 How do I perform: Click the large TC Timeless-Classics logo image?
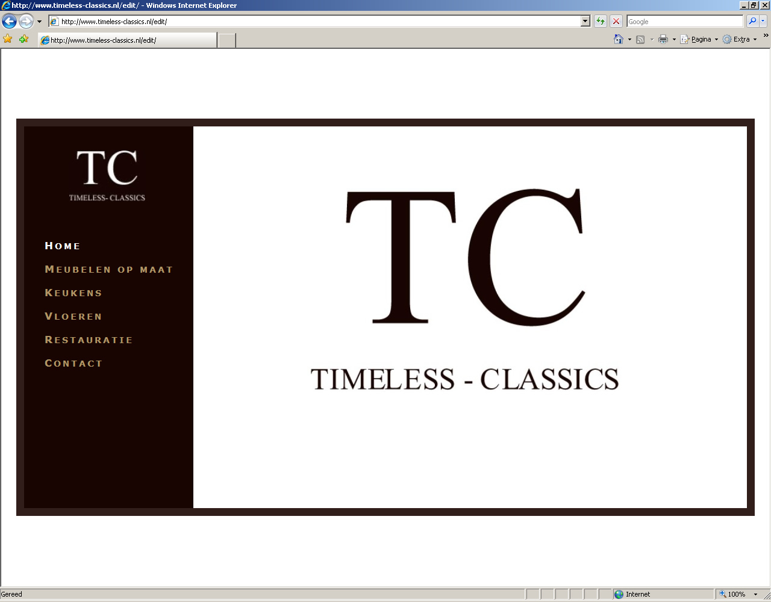point(465,290)
